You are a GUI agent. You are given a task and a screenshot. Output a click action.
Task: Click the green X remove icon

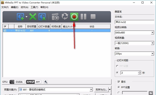point(33,17)
